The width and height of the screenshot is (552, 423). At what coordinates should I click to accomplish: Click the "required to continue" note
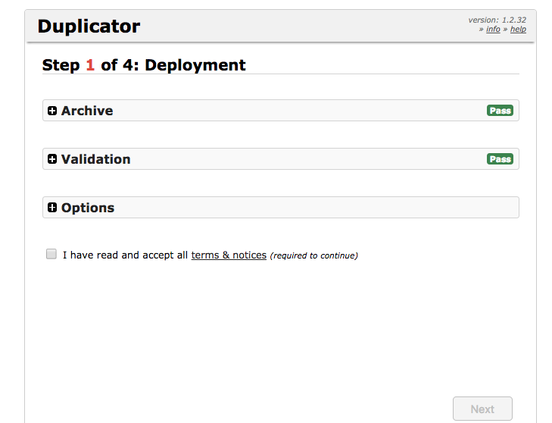(x=313, y=255)
